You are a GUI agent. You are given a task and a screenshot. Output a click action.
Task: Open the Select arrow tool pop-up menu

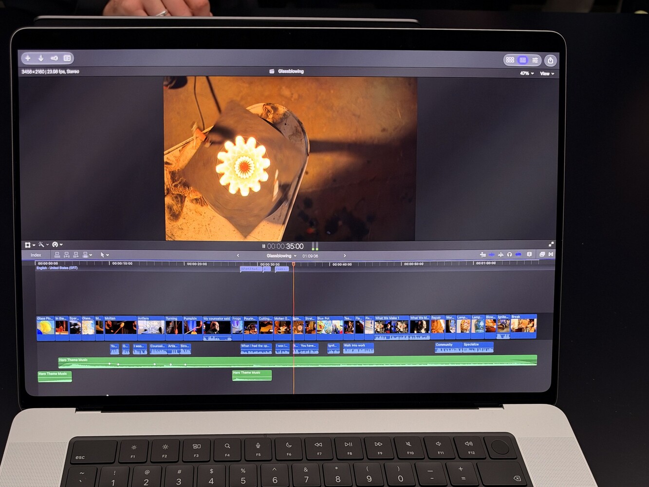point(104,255)
